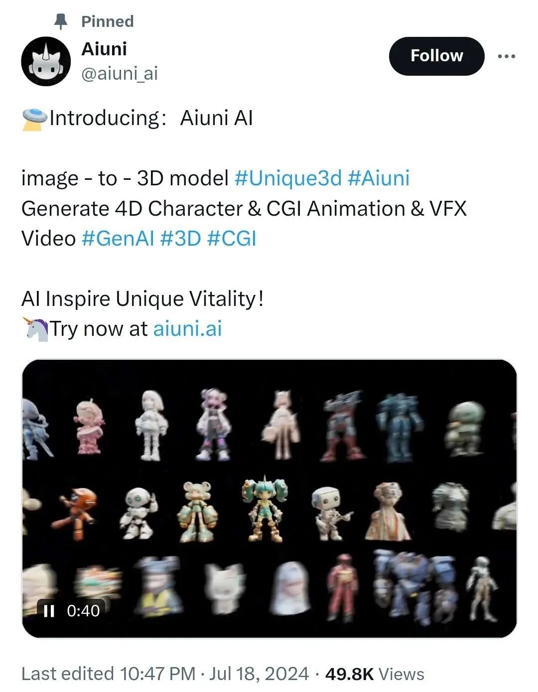
Task: Open the #Unique3d hashtag
Action: [x=288, y=178]
